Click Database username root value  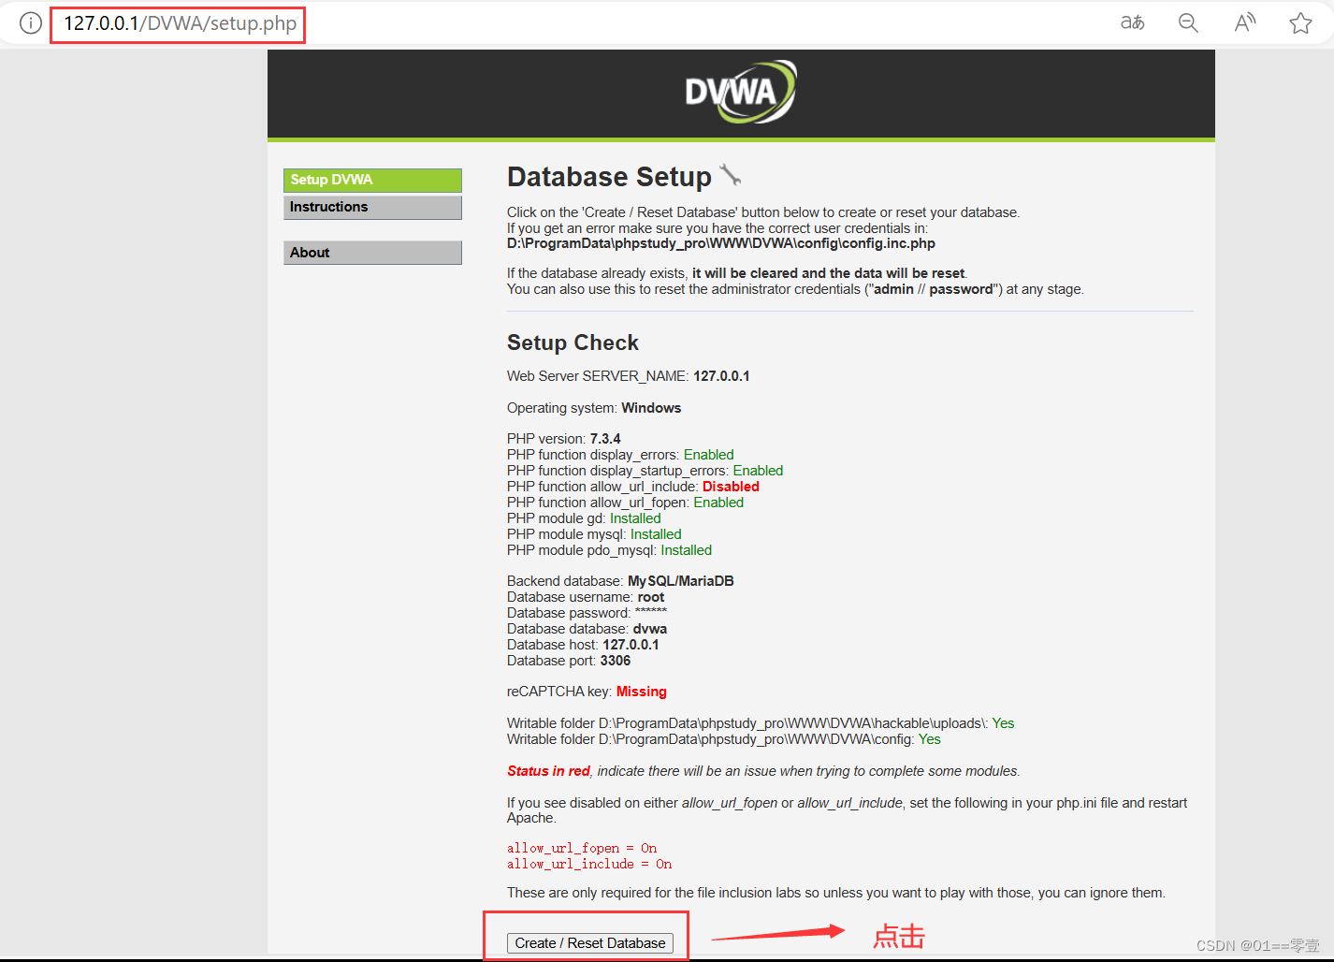[651, 597]
